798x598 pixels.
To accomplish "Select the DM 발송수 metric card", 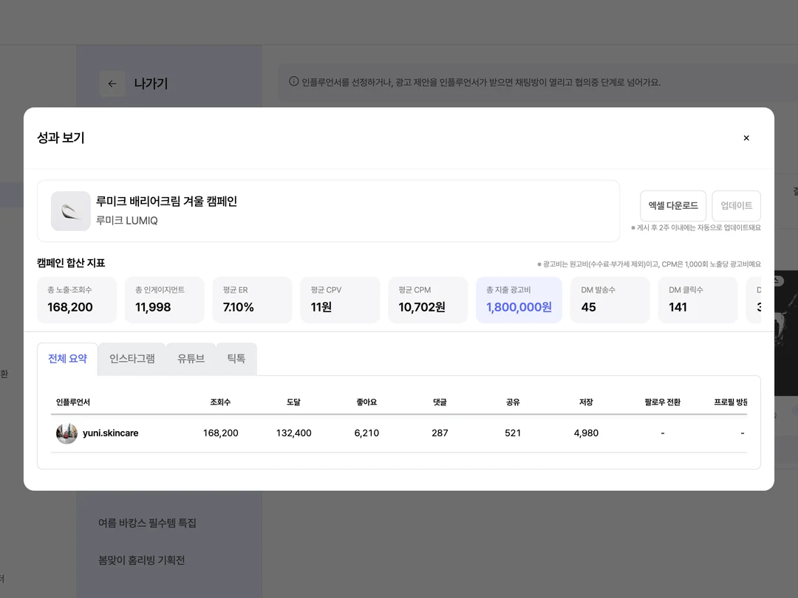I will 610,300.
